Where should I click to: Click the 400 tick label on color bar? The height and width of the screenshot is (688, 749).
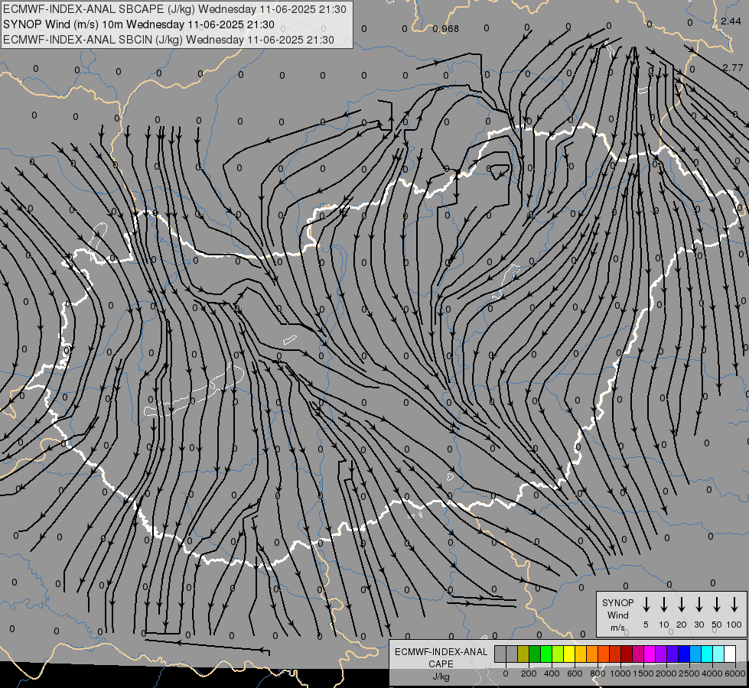[x=552, y=673]
